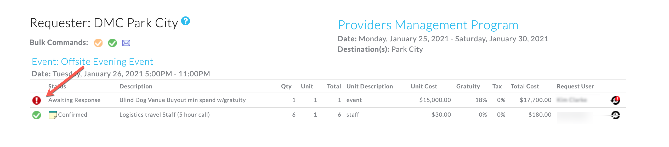Click the Confirmed status text
Image resolution: width=669 pixels, height=147 pixels.
coord(72,115)
